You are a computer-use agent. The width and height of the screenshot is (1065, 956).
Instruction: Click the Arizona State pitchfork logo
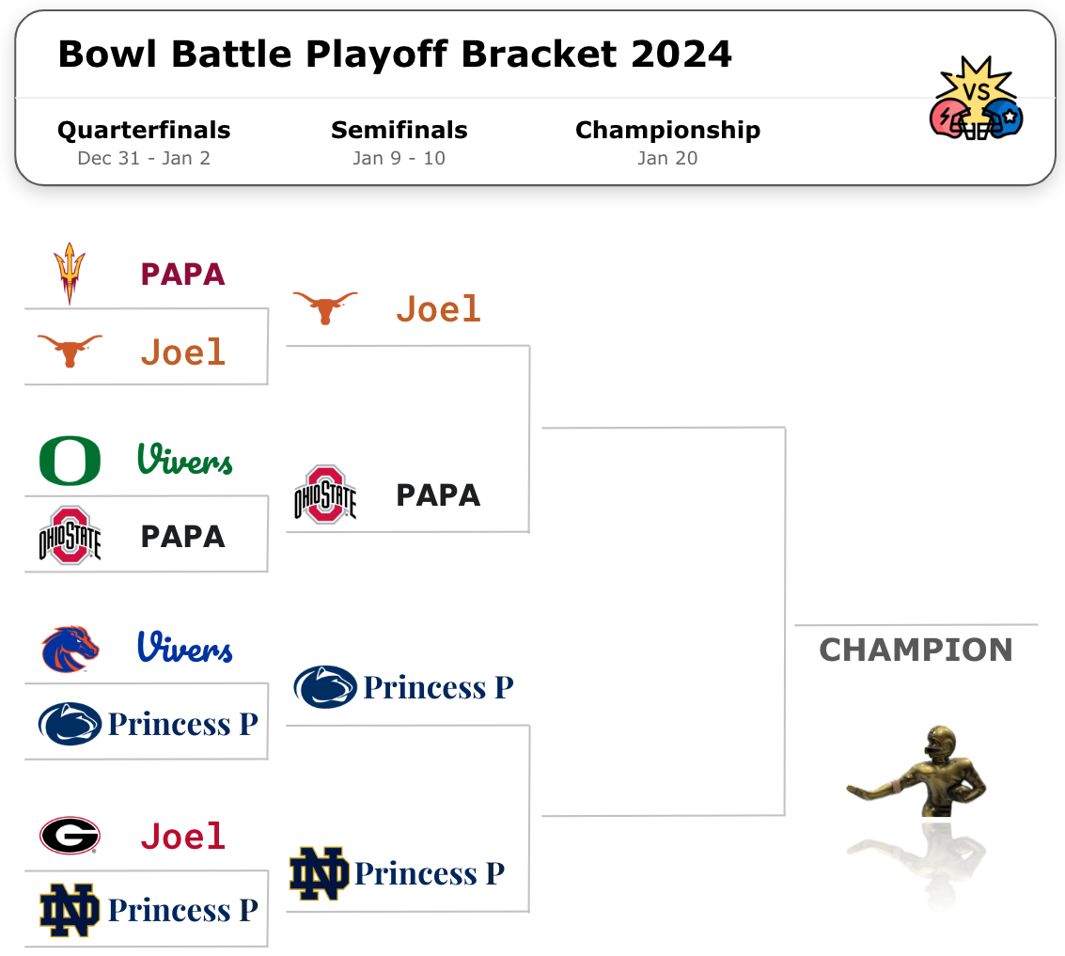pos(69,274)
